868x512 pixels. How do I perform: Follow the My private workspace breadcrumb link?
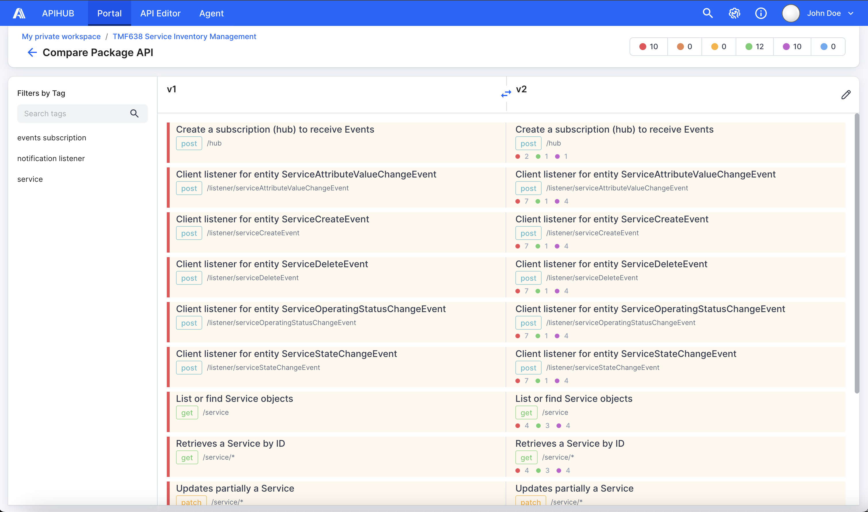click(x=61, y=37)
